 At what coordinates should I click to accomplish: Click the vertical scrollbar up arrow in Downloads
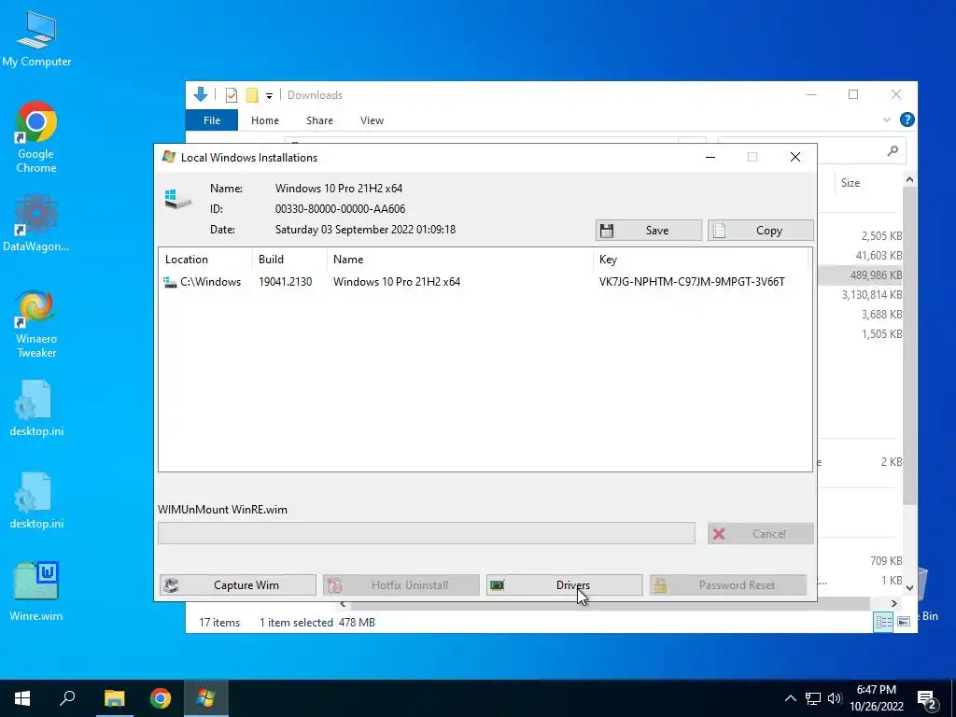[x=909, y=180]
